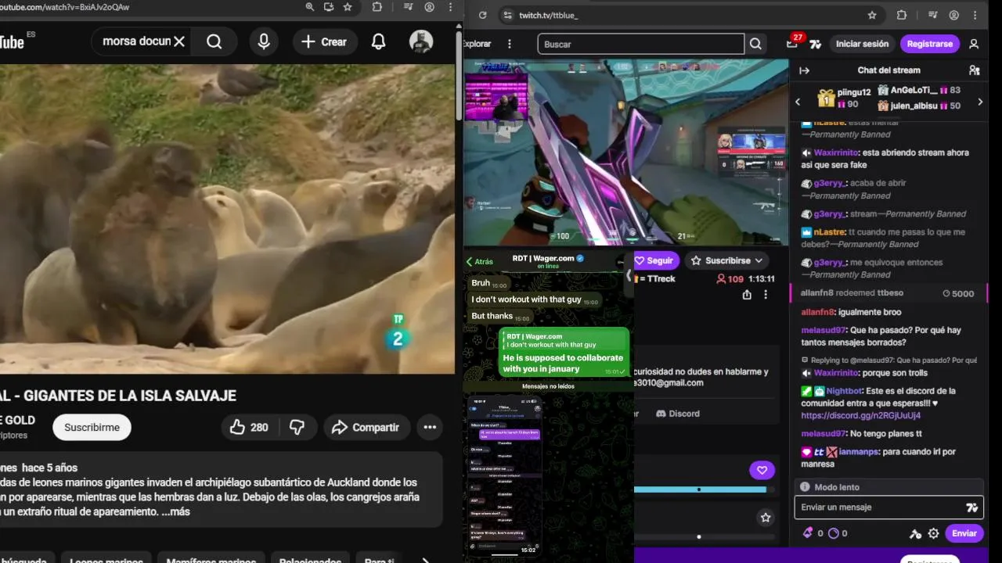The width and height of the screenshot is (1002, 563).
Task: Open the three-dot more actions under the video
Action: pos(430,427)
